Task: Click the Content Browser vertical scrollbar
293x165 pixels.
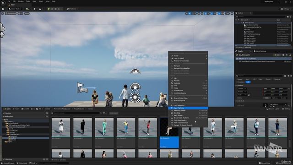Action: [x=290, y=144]
